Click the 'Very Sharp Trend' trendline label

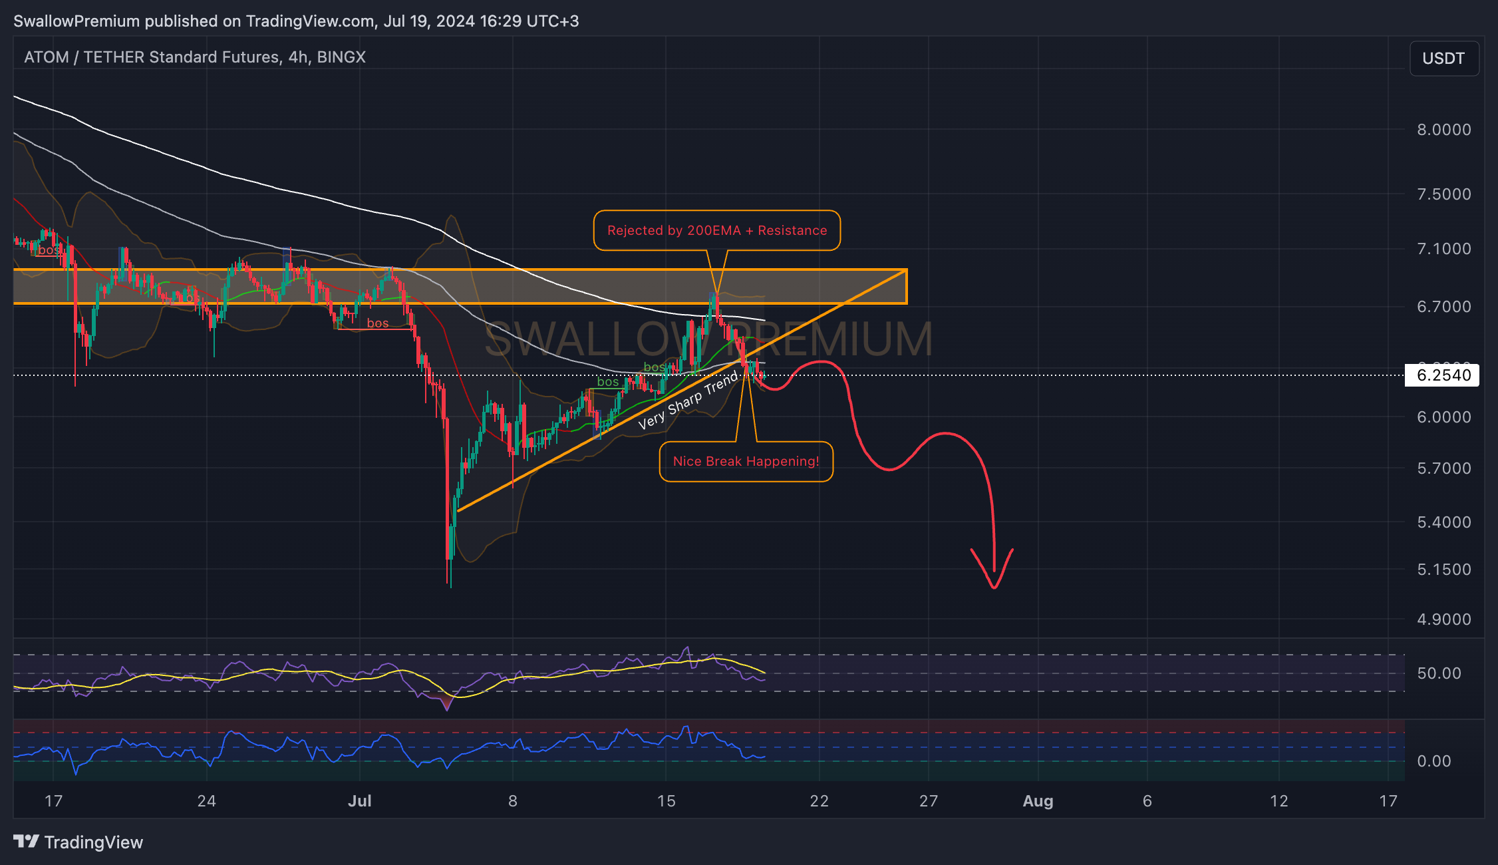pyautogui.click(x=688, y=401)
